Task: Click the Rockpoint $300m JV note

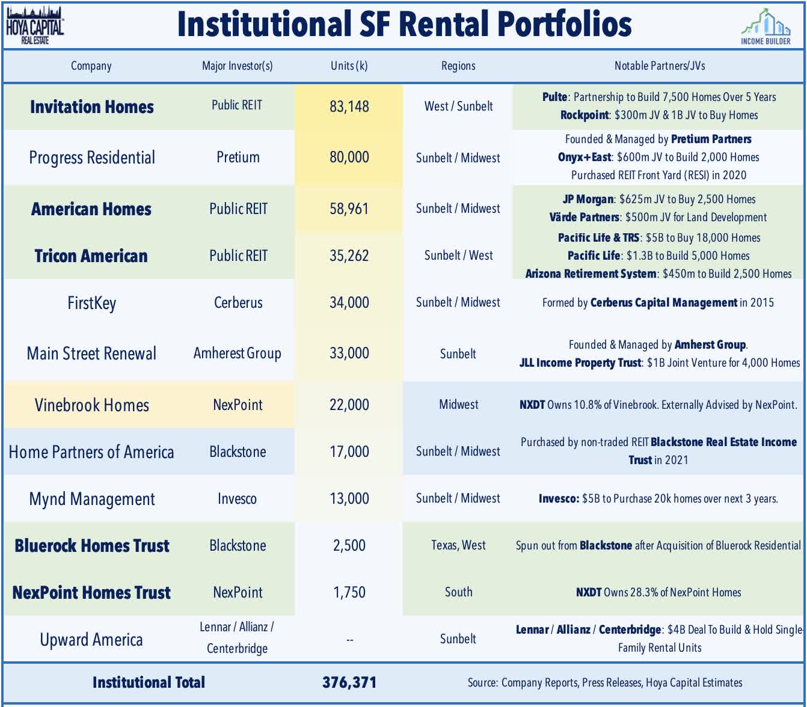Action: point(659,115)
